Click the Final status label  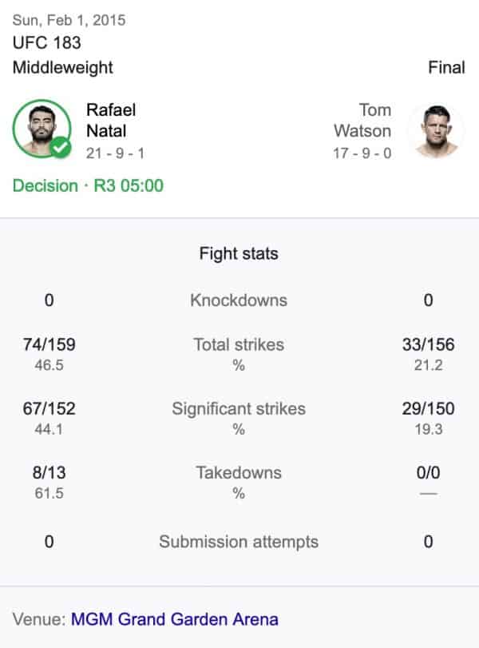pos(446,67)
